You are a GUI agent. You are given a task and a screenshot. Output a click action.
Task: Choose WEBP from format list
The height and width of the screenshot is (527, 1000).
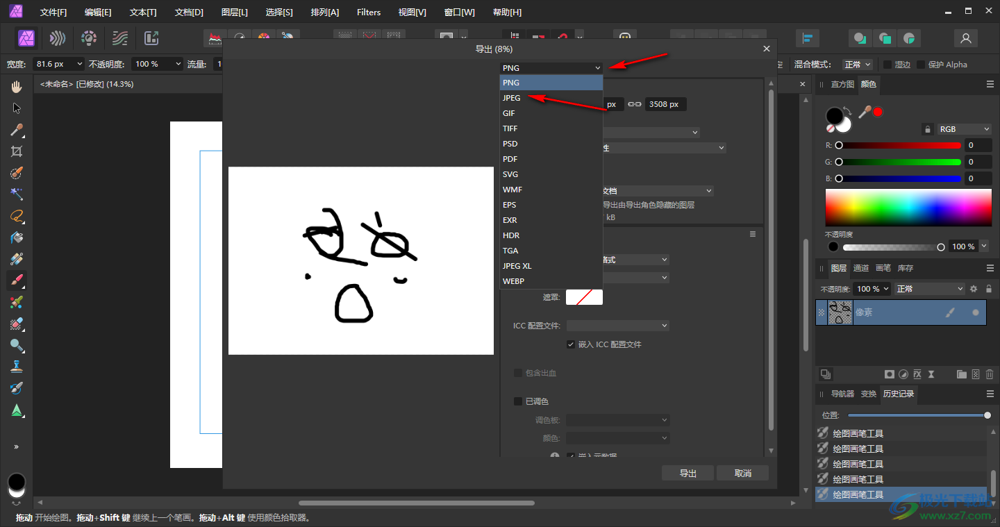551,281
